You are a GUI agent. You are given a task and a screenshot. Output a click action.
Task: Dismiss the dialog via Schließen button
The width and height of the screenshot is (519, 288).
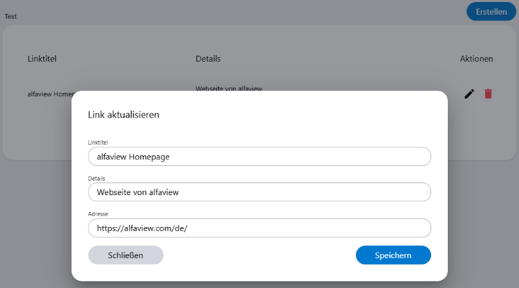pos(125,255)
